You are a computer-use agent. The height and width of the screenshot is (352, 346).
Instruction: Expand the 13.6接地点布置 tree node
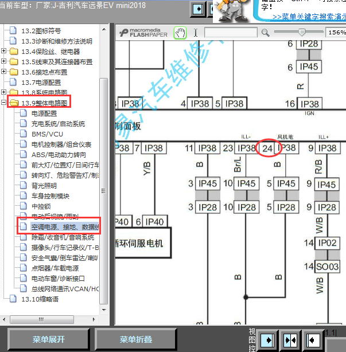[3, 72]
